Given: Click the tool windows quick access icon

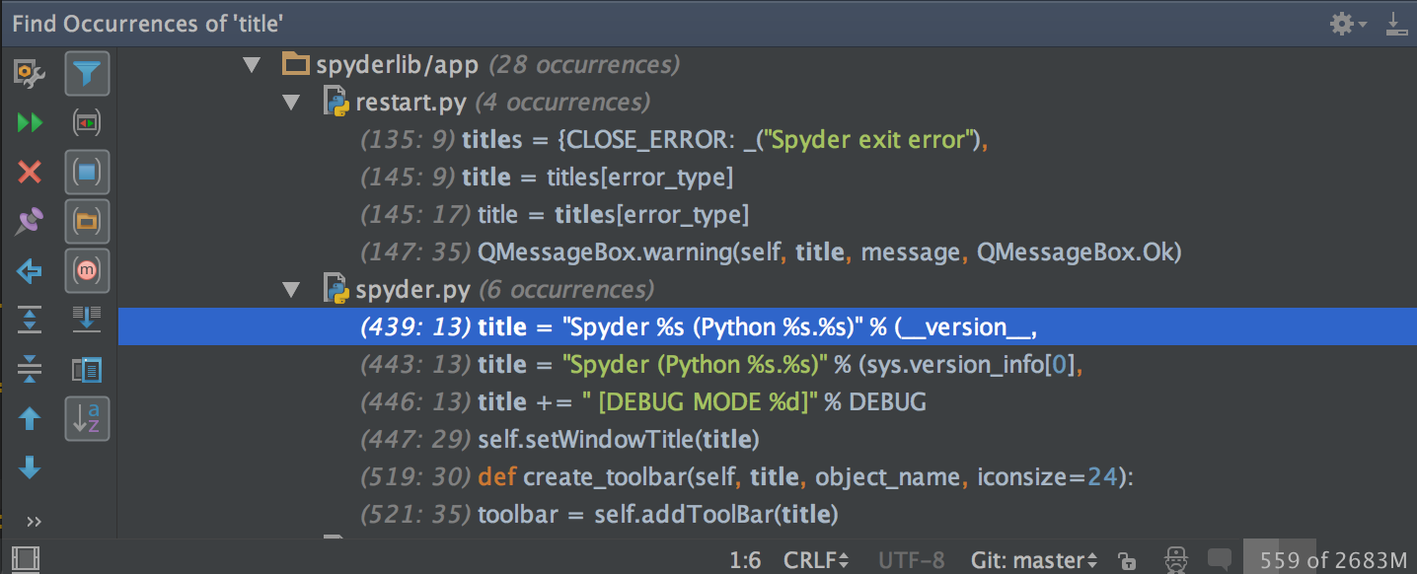Looking at the screenshot, I should (x=25, y=559).
